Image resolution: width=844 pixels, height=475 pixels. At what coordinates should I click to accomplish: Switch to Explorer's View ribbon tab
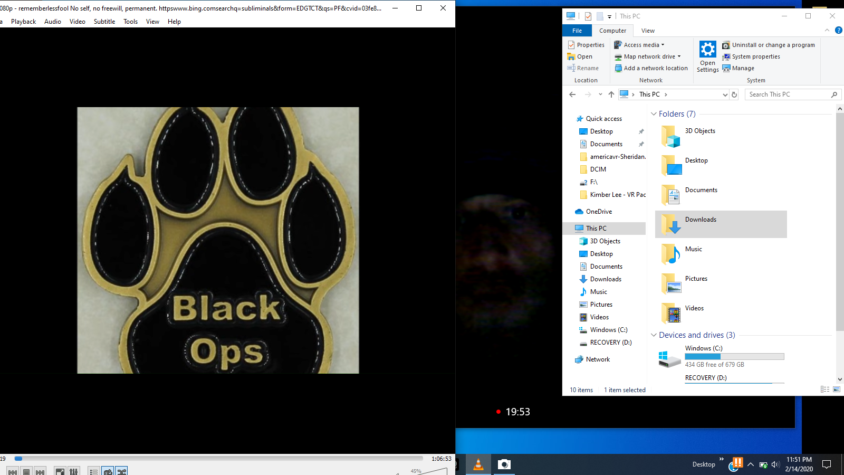[648, 31]
